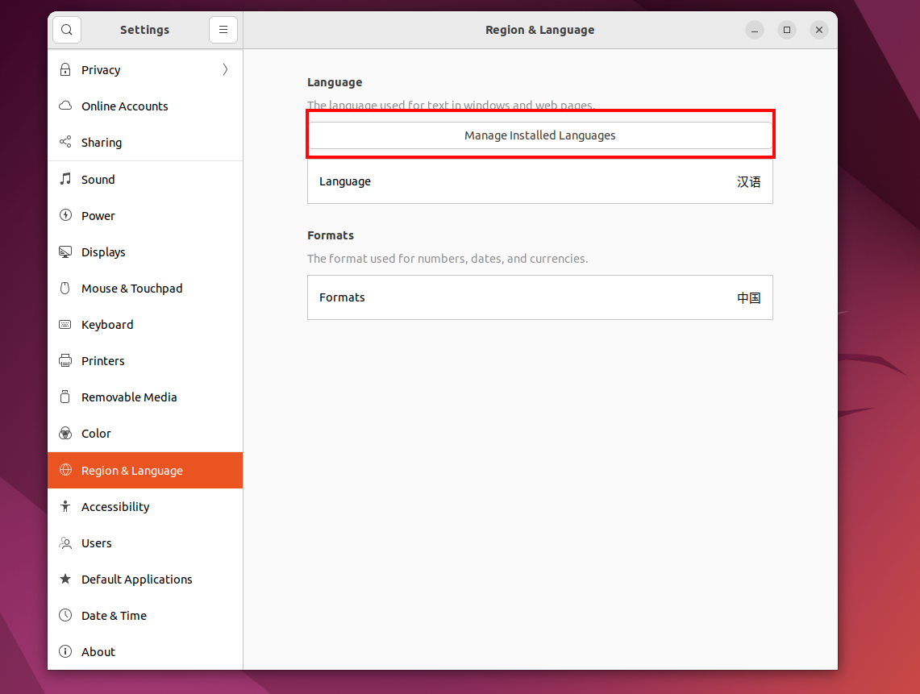Click the Accessibility person icon
Viewport: 920px width, 694px height.
click(66, 506)
